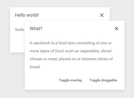Click the "What?" dialog title
This screenshot has height=98, width=134.
pos(36,29)
